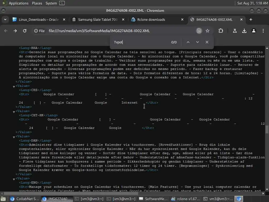The width and height of the screenshot is (269, 202).
Task: Close the find bar
Action: point(207,42)
